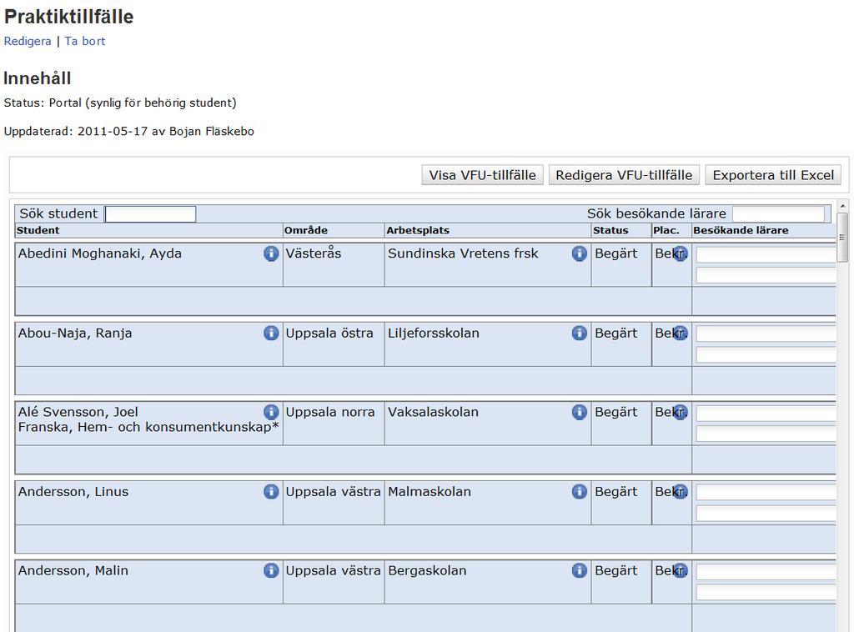Show workplace info for Bergaskolan
This screenshot has height=632, width=854.
(580, 570)
